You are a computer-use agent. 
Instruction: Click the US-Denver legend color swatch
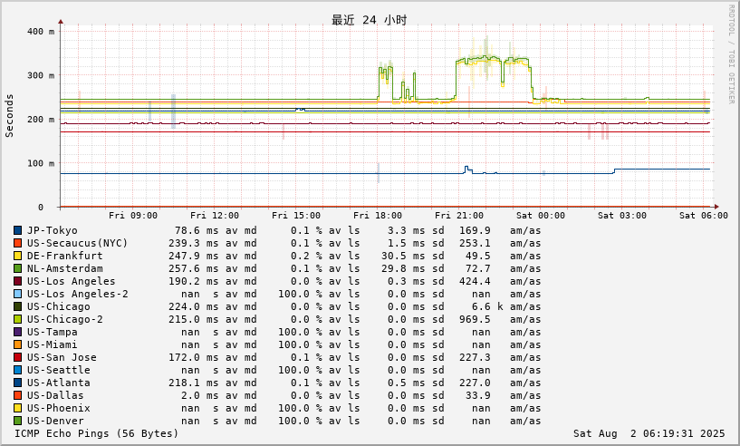(18, 421)
